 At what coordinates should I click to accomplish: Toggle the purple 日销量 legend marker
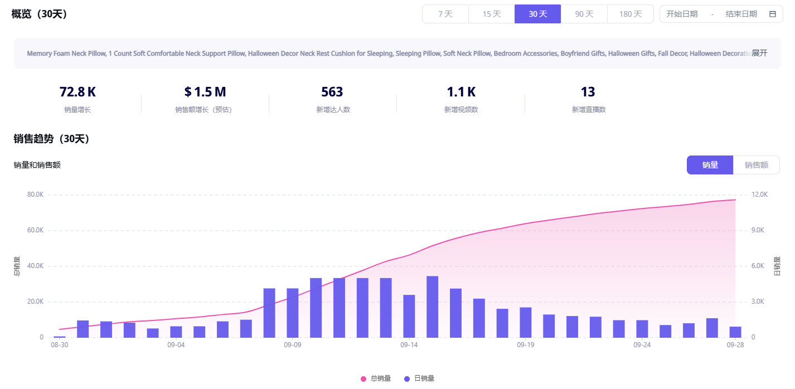[407, 378]
